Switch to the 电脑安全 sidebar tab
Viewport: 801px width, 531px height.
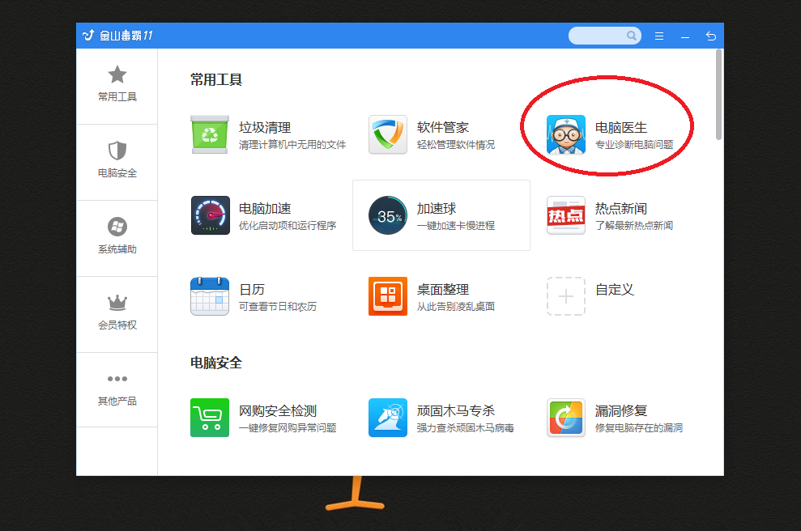point(117,162)
